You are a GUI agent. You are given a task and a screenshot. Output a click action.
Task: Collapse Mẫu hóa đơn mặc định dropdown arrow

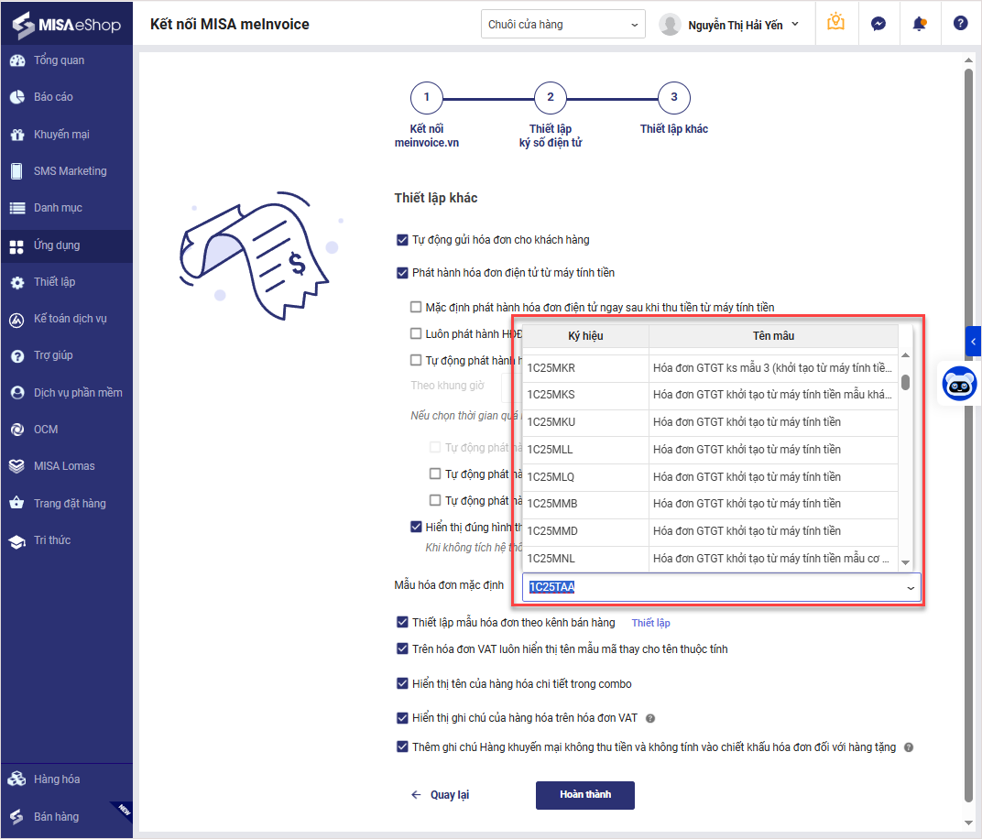[910, 588]
